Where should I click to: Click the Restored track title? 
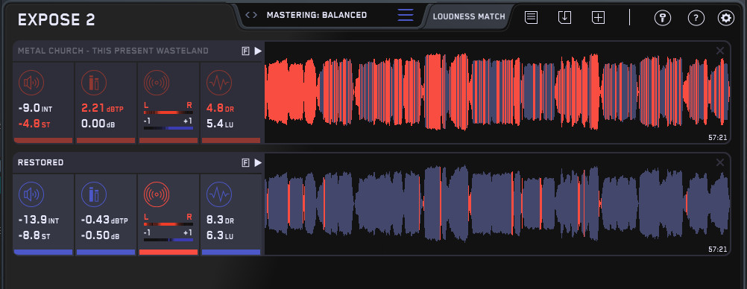point(40,163)
